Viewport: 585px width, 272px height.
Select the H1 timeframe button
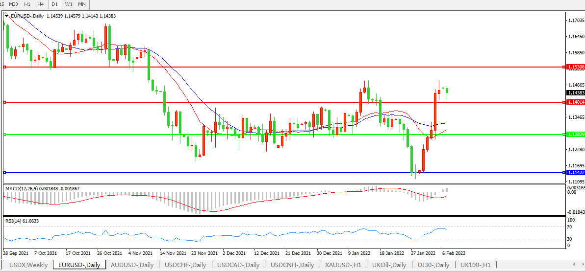27,4
